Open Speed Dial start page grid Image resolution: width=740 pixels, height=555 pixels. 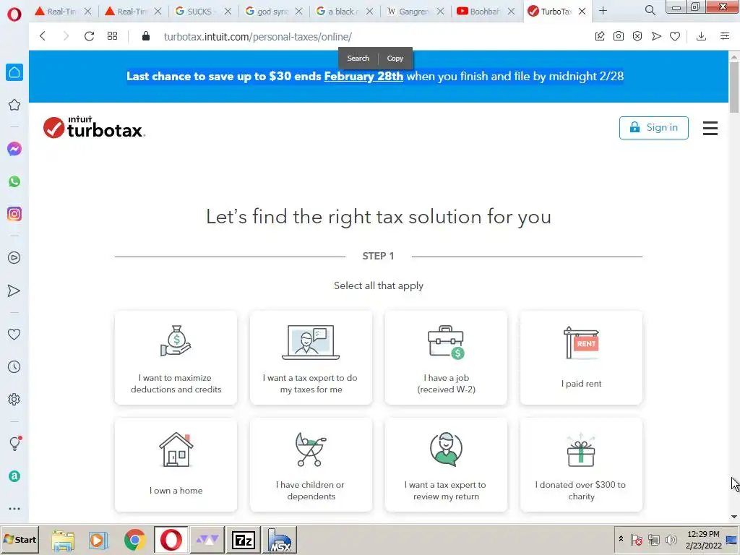112,36
